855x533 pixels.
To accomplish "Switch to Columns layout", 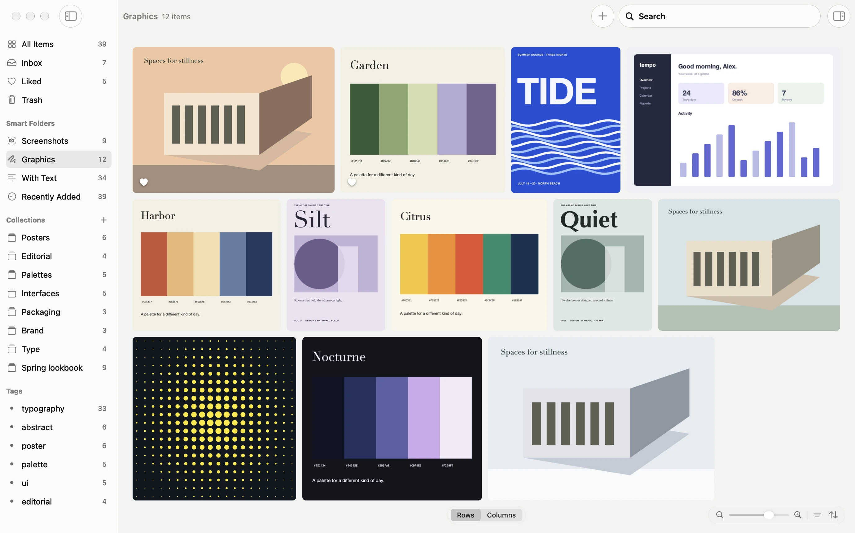I will [x=501, y=515].
